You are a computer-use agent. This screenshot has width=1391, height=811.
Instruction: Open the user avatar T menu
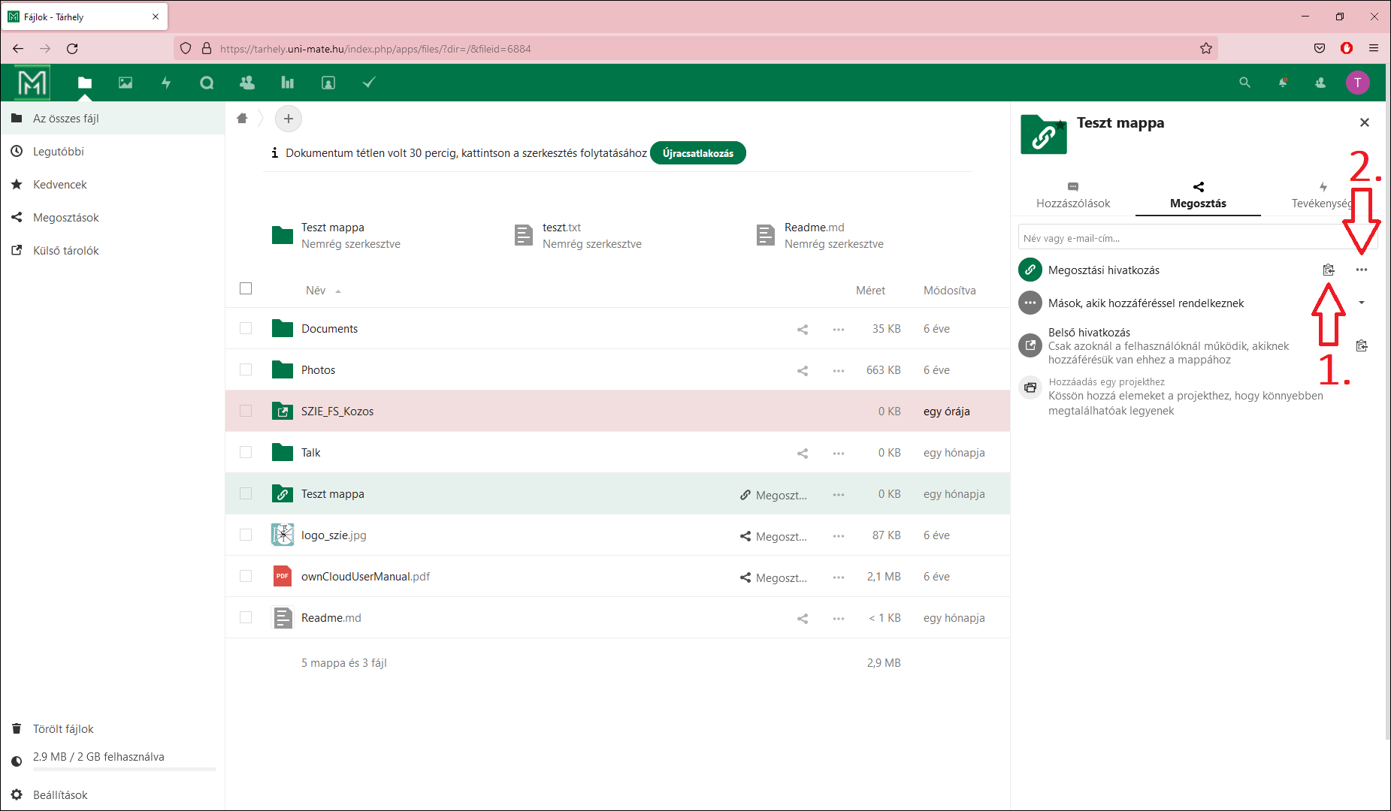(x=1358, y=83)
